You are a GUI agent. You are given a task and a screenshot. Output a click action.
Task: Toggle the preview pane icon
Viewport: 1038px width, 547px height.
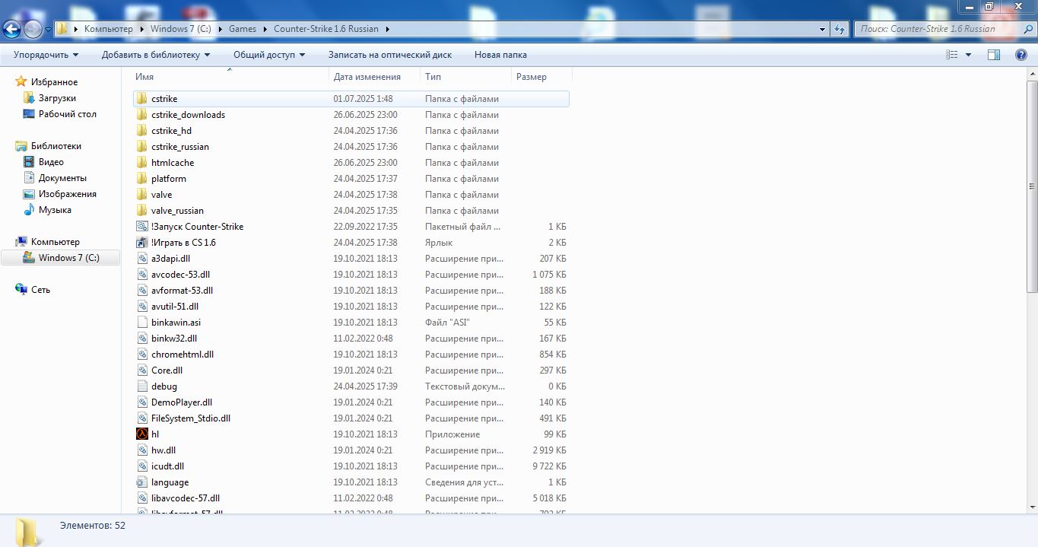(x=993, y=55)
